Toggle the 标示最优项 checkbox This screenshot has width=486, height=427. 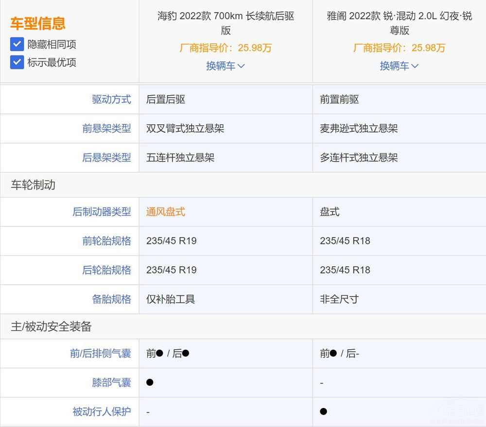(17, 62)
